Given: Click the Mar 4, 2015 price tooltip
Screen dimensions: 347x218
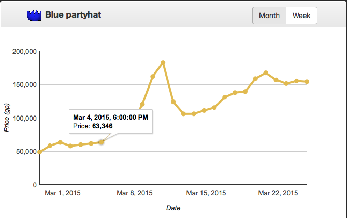Looking at the screenshot, I should (x=111, y=122).
